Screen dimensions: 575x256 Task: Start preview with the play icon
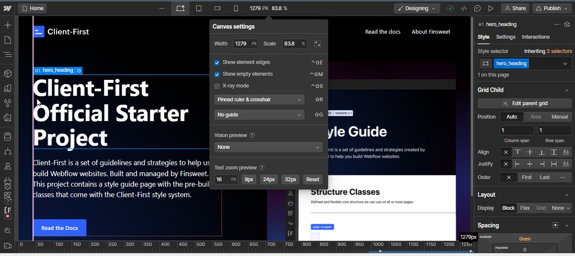pos(491,8)
